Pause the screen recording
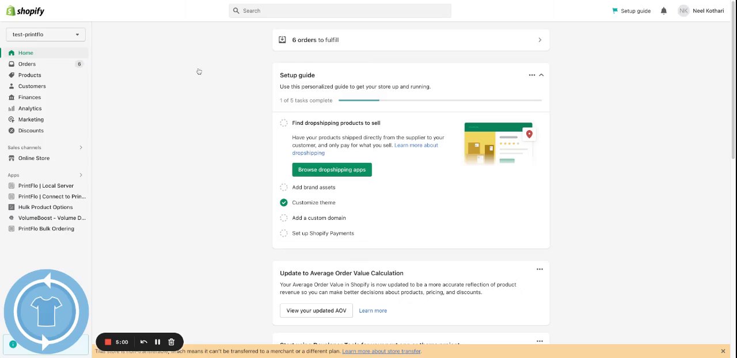 click(x=157, y=342)
